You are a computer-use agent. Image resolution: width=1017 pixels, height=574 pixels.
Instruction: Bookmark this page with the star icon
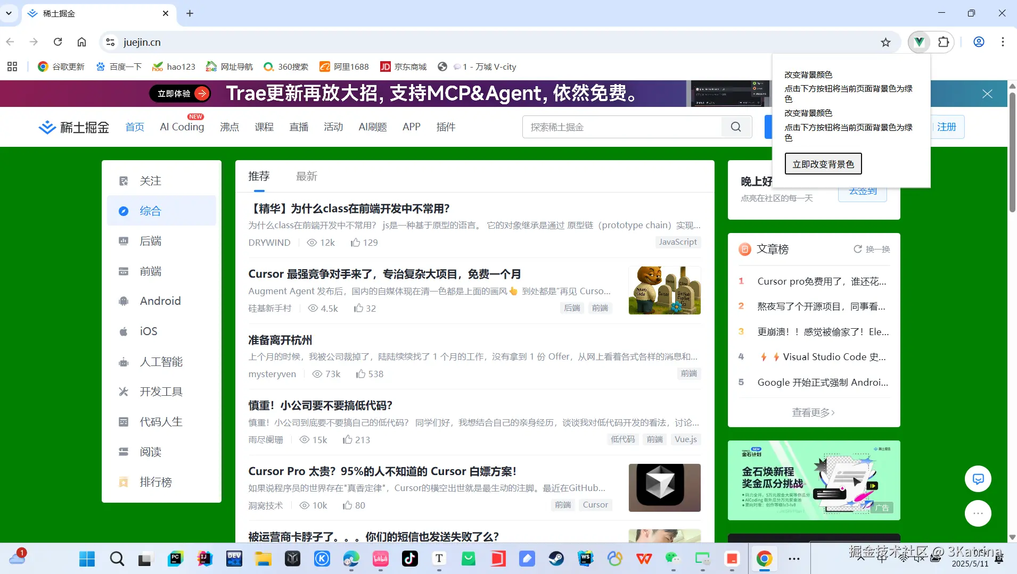885,42
